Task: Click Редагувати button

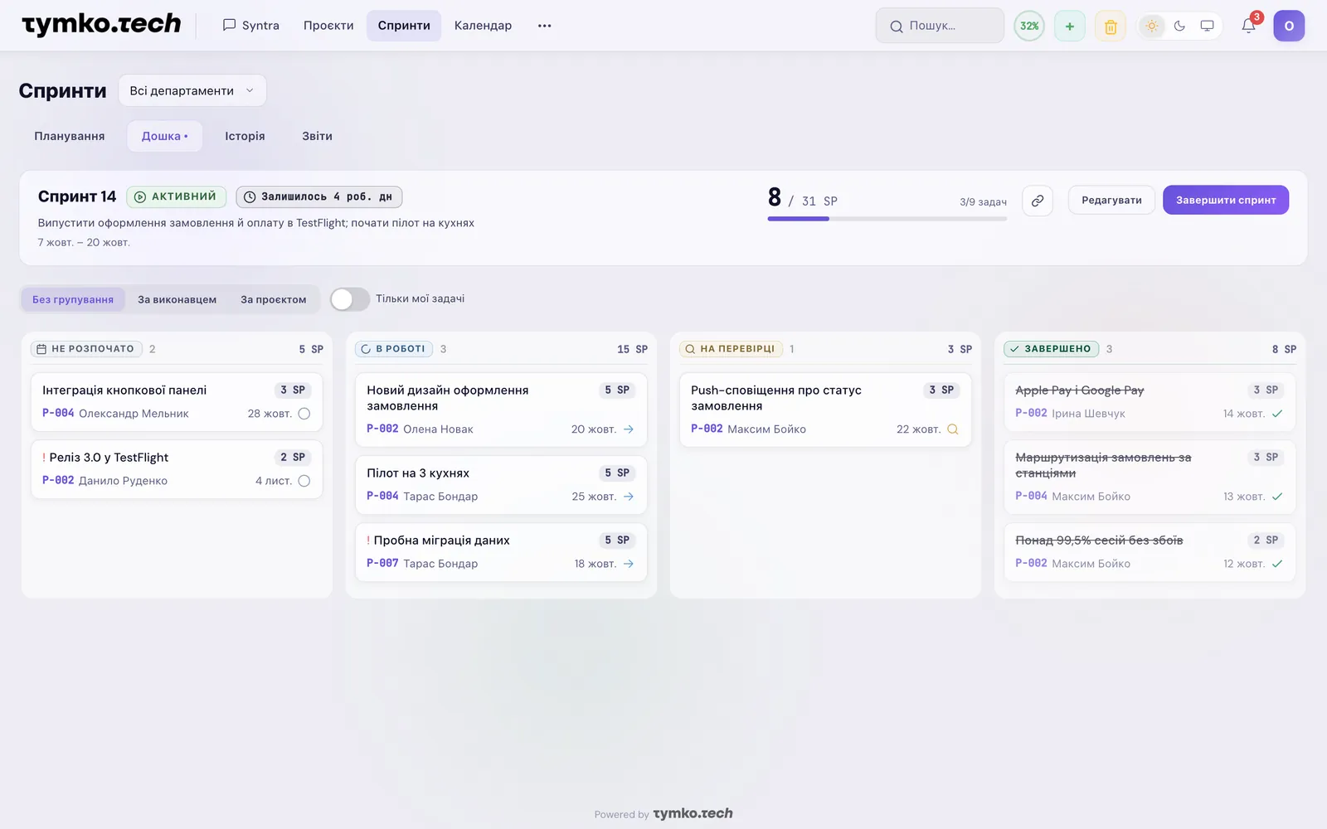Action: pyautogui.click(x=1111, y=200)
